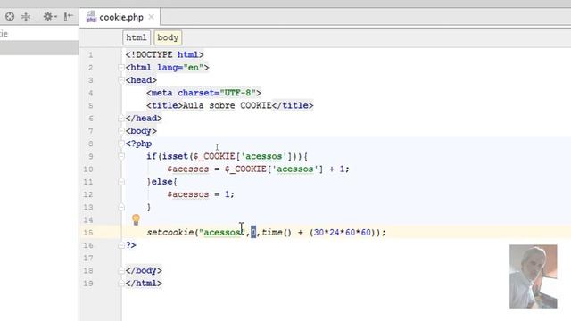The height and width of the screenshot is (321, 571).
Task: Switch to the cookie.php editor tab
Action: (x=120, y=17)
